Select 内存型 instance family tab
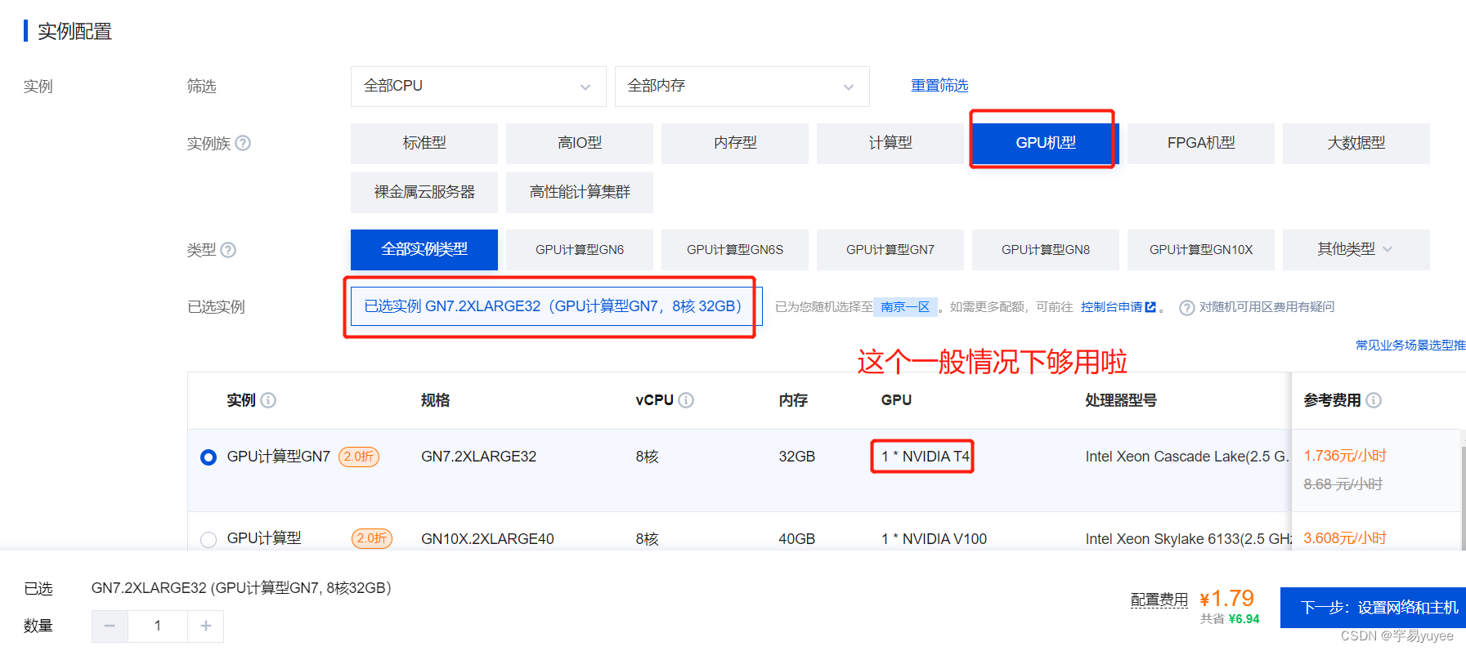 (x=735, y=144)
